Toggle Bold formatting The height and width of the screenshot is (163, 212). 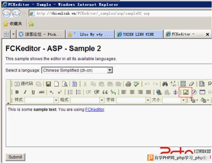(x=17, y=92)
